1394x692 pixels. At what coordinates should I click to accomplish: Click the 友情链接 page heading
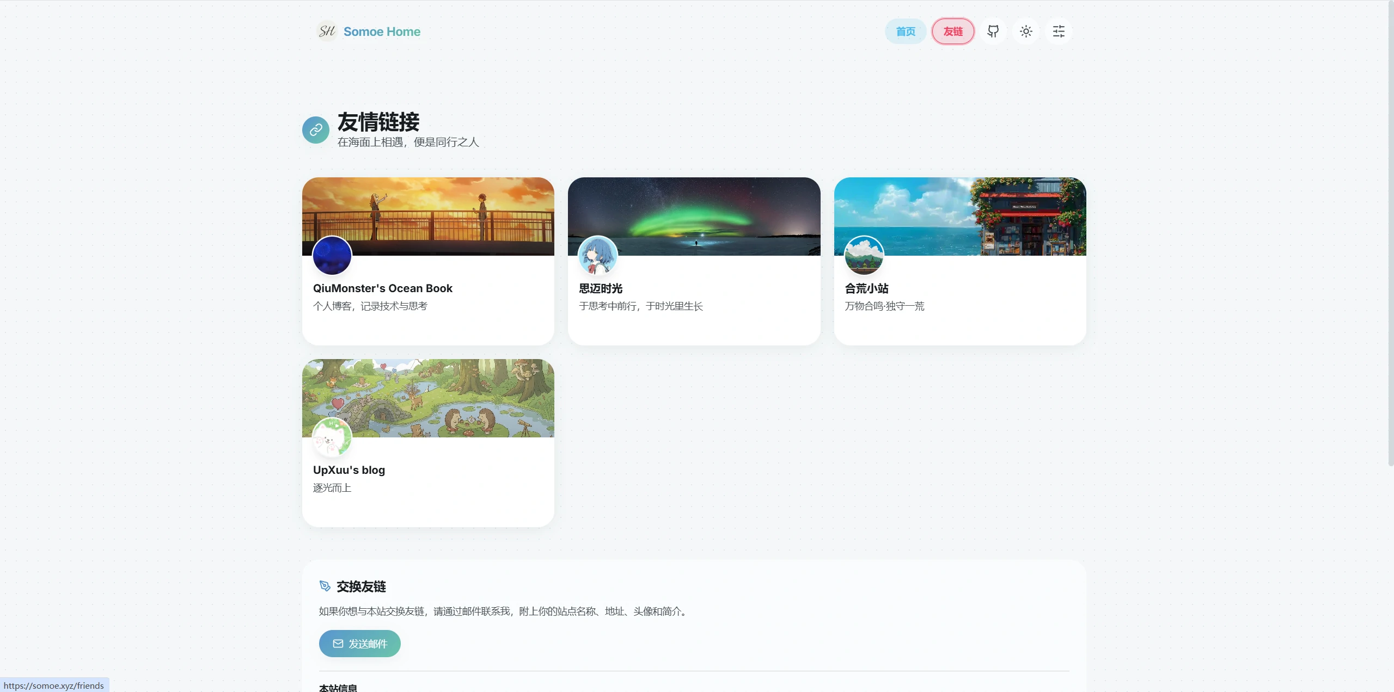click(x=378, y=122)
